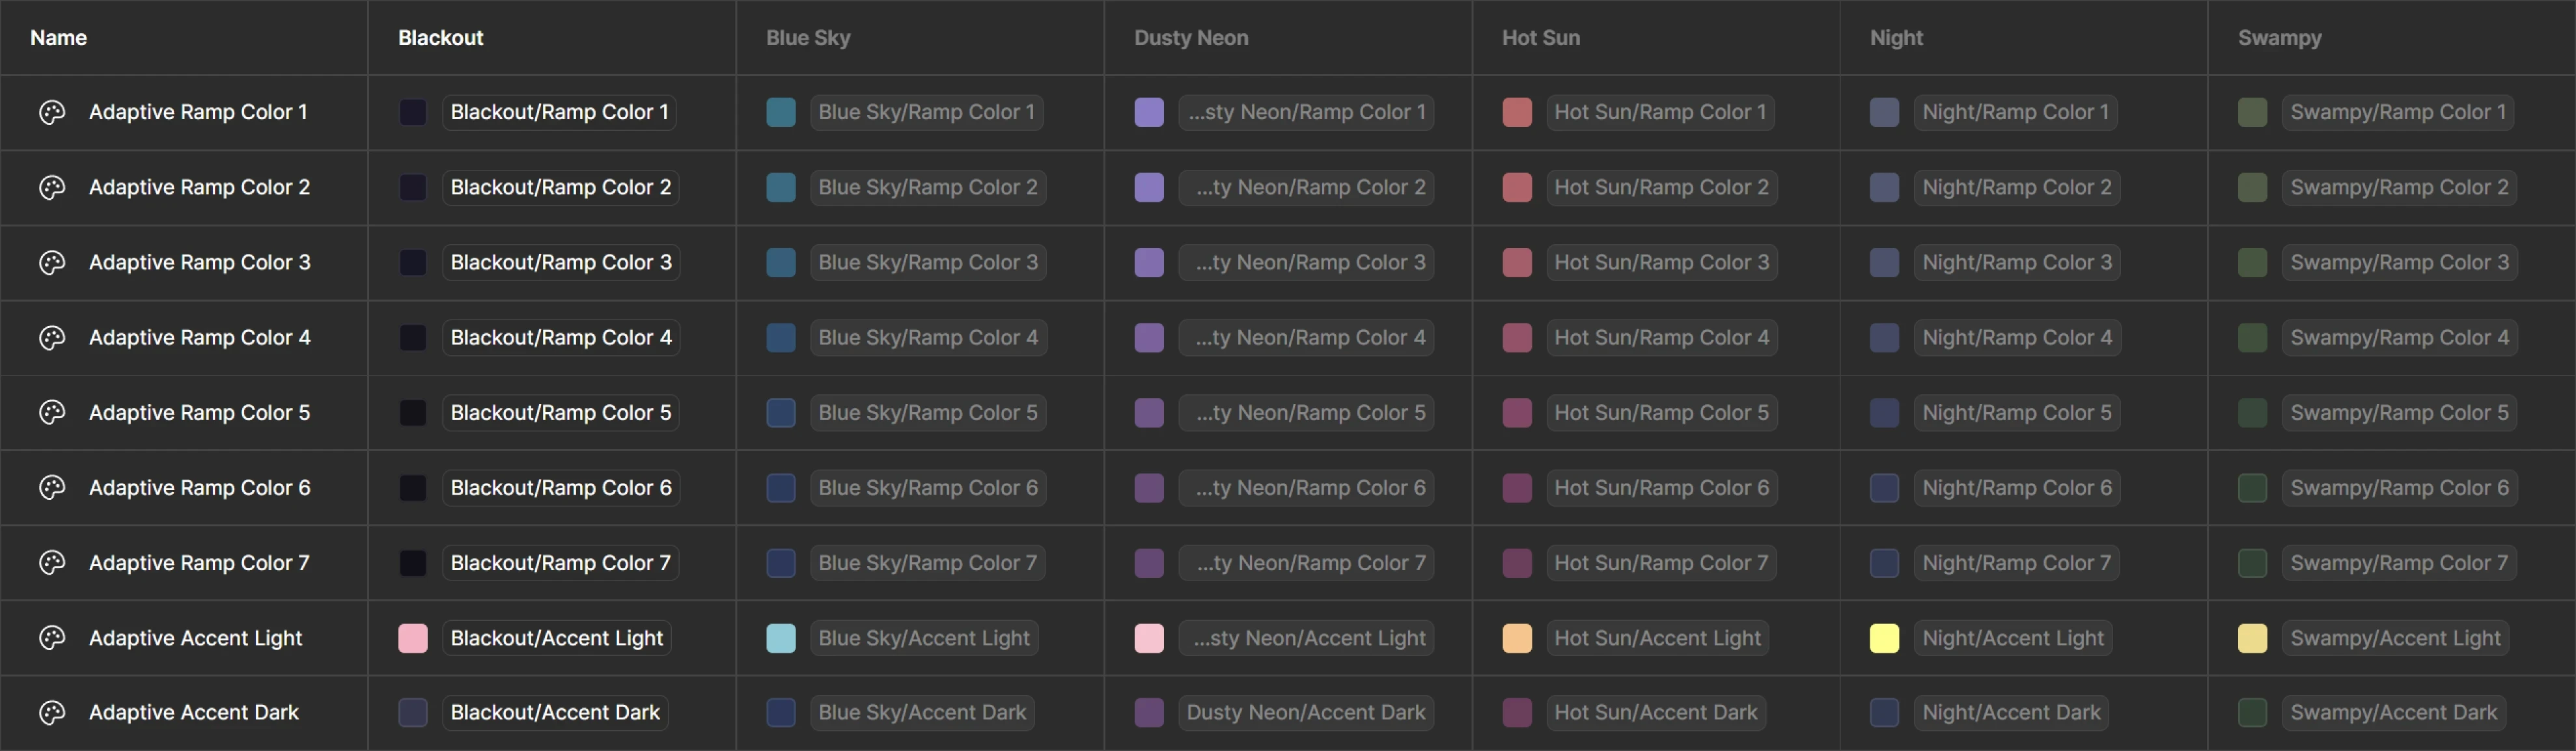Click the pink Blackout/Accent Light color swatch

(x=413, y=638)
